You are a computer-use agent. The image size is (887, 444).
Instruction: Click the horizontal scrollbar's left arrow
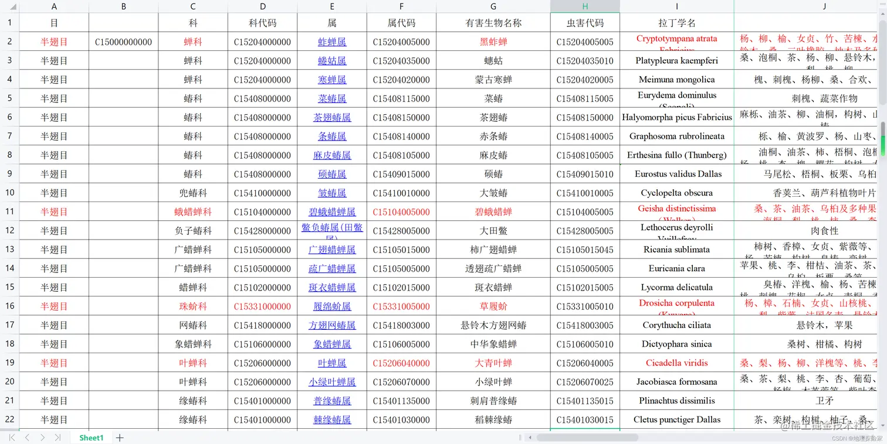point(531,436)
